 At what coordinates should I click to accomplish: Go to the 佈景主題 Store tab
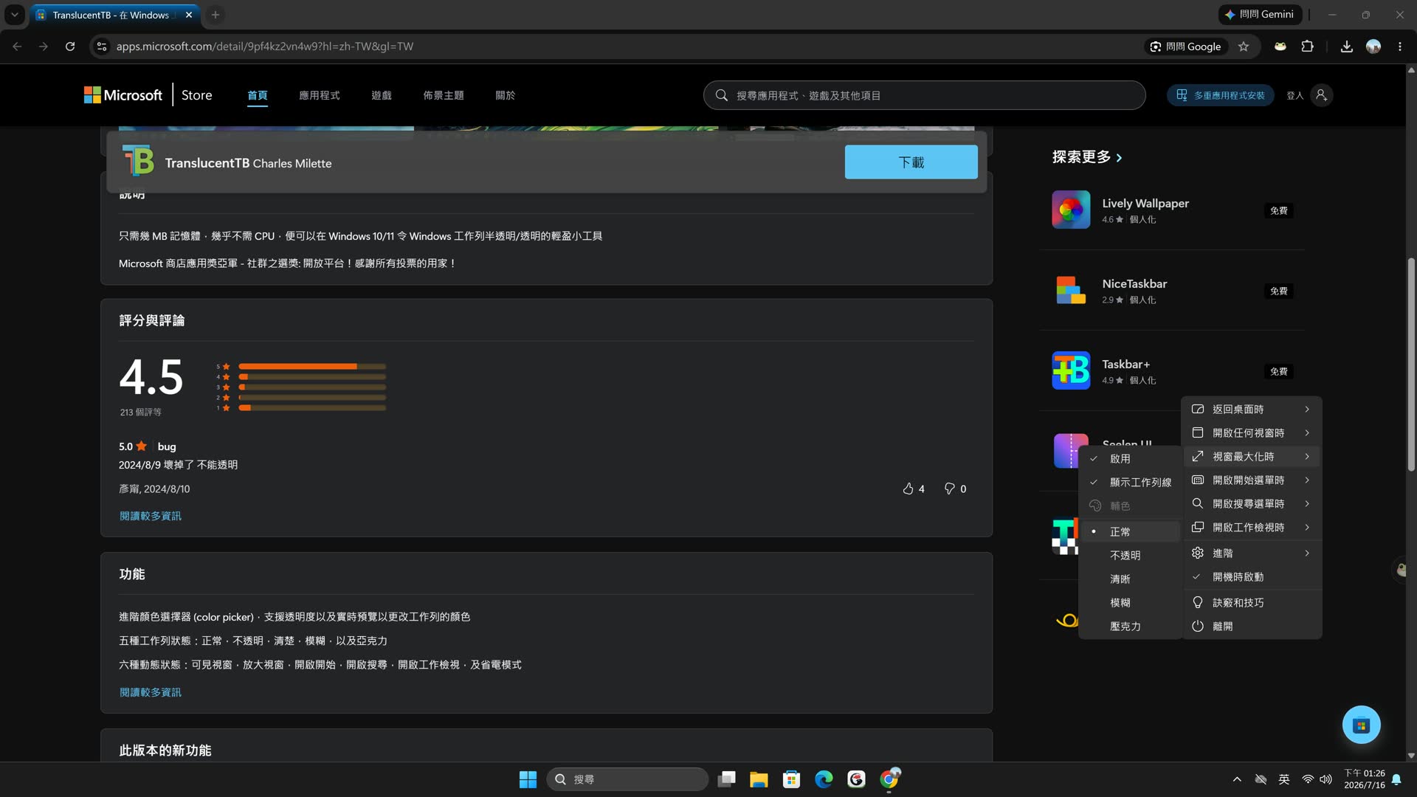[443, 95]
